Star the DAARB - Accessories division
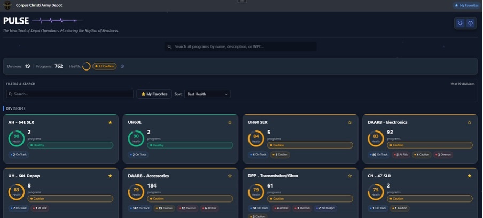This screenshot has height=218, width=483. pos(230,176)
